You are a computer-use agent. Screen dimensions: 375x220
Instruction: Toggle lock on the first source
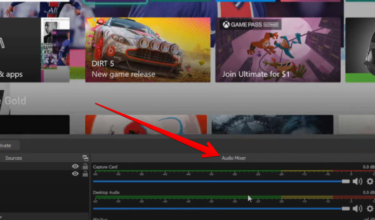pyautogui.click(x=85, y=166)
